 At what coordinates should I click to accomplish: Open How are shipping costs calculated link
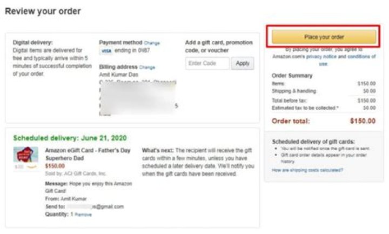[307, 170]
